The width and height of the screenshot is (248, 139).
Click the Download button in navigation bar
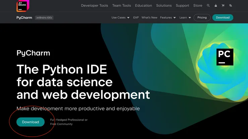[x=223, y=17]
